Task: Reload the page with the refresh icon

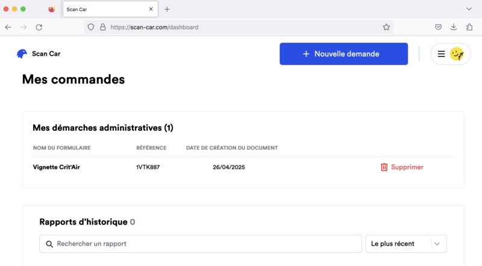Action: 39,27
